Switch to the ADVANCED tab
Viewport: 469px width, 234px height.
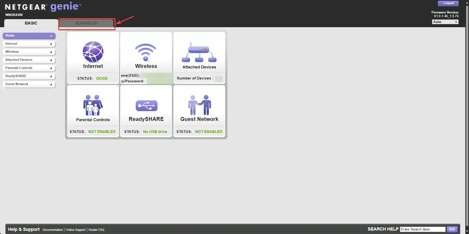[x=86, y=23]
